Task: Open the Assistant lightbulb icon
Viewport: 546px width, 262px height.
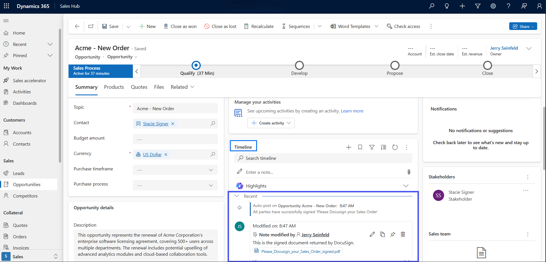Action: click(447, 6)
